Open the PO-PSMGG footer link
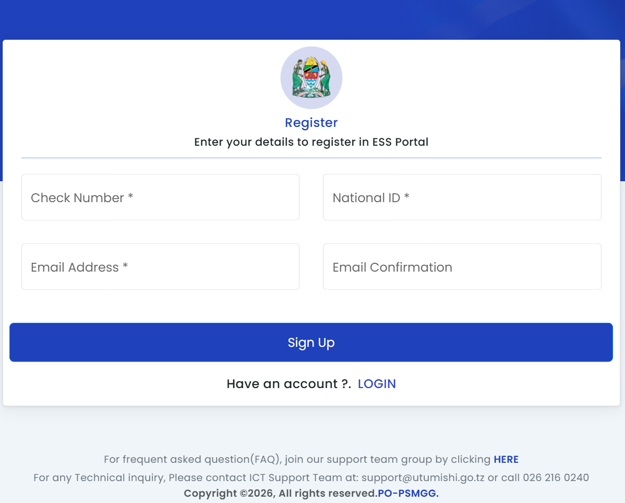Viewport: 625px width, 503px height. click(408, 494)
